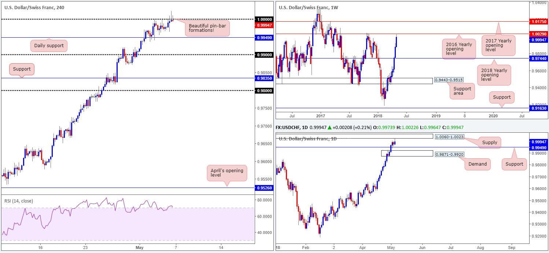This screenshot has width=549, height=253.
Task: Click the 'Support area' callout on weekly chart
Action: click(462, 91)
